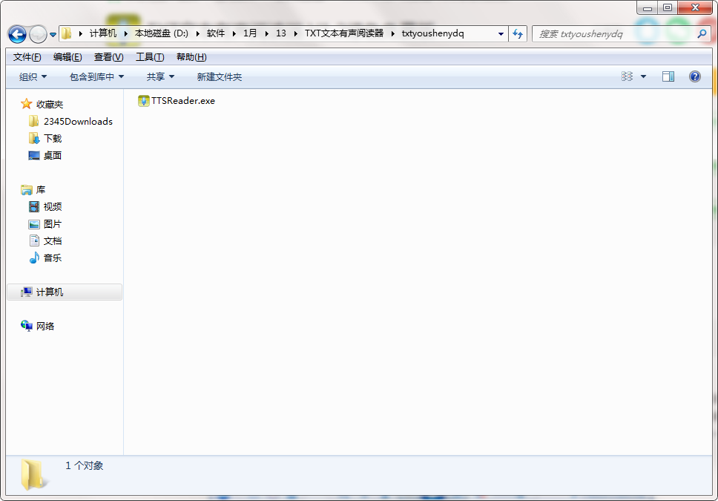
Task: Click the folder icon in details pane
Action: point(33,475)
